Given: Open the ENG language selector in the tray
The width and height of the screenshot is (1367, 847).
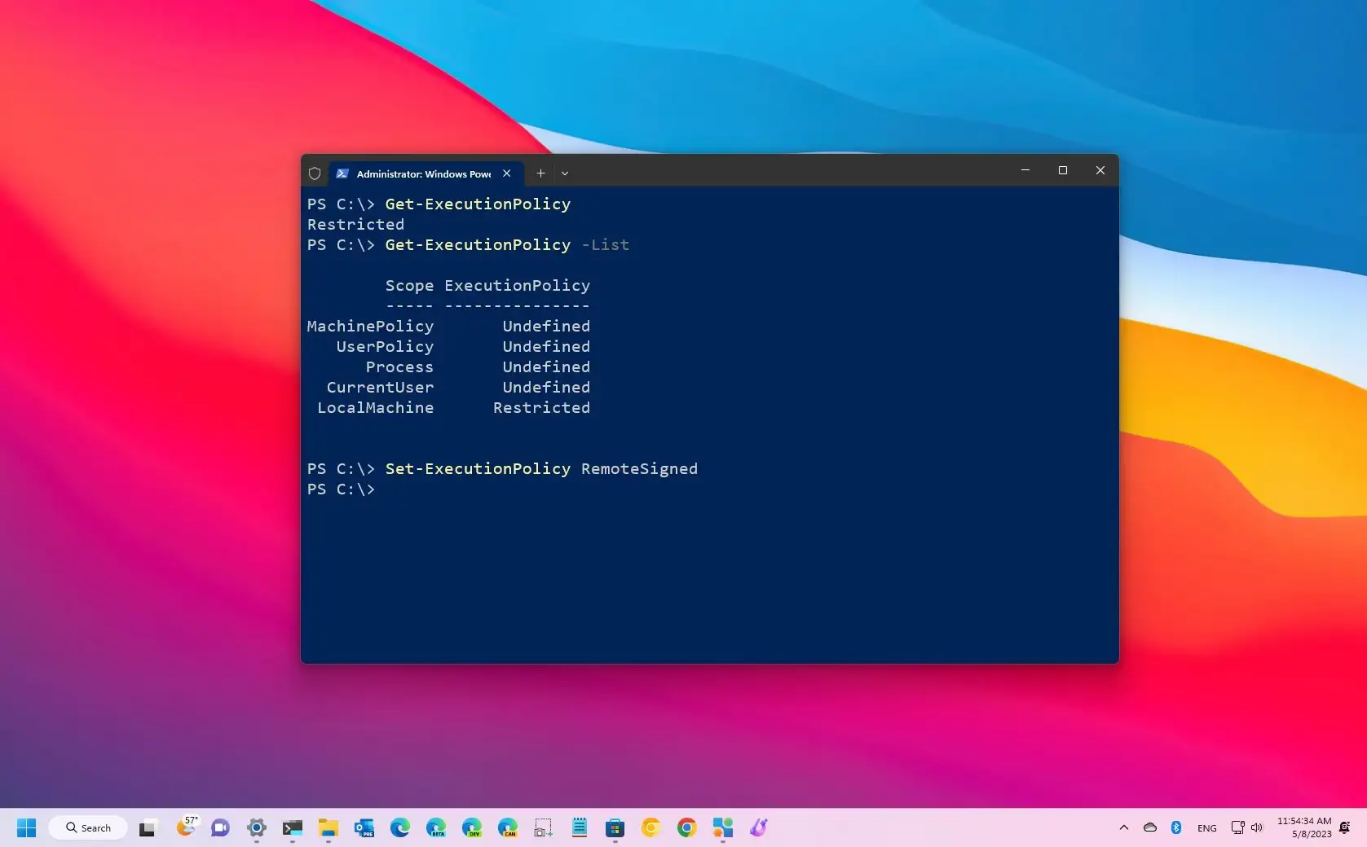Looking at the screenshot, I should click(1207, 827).
